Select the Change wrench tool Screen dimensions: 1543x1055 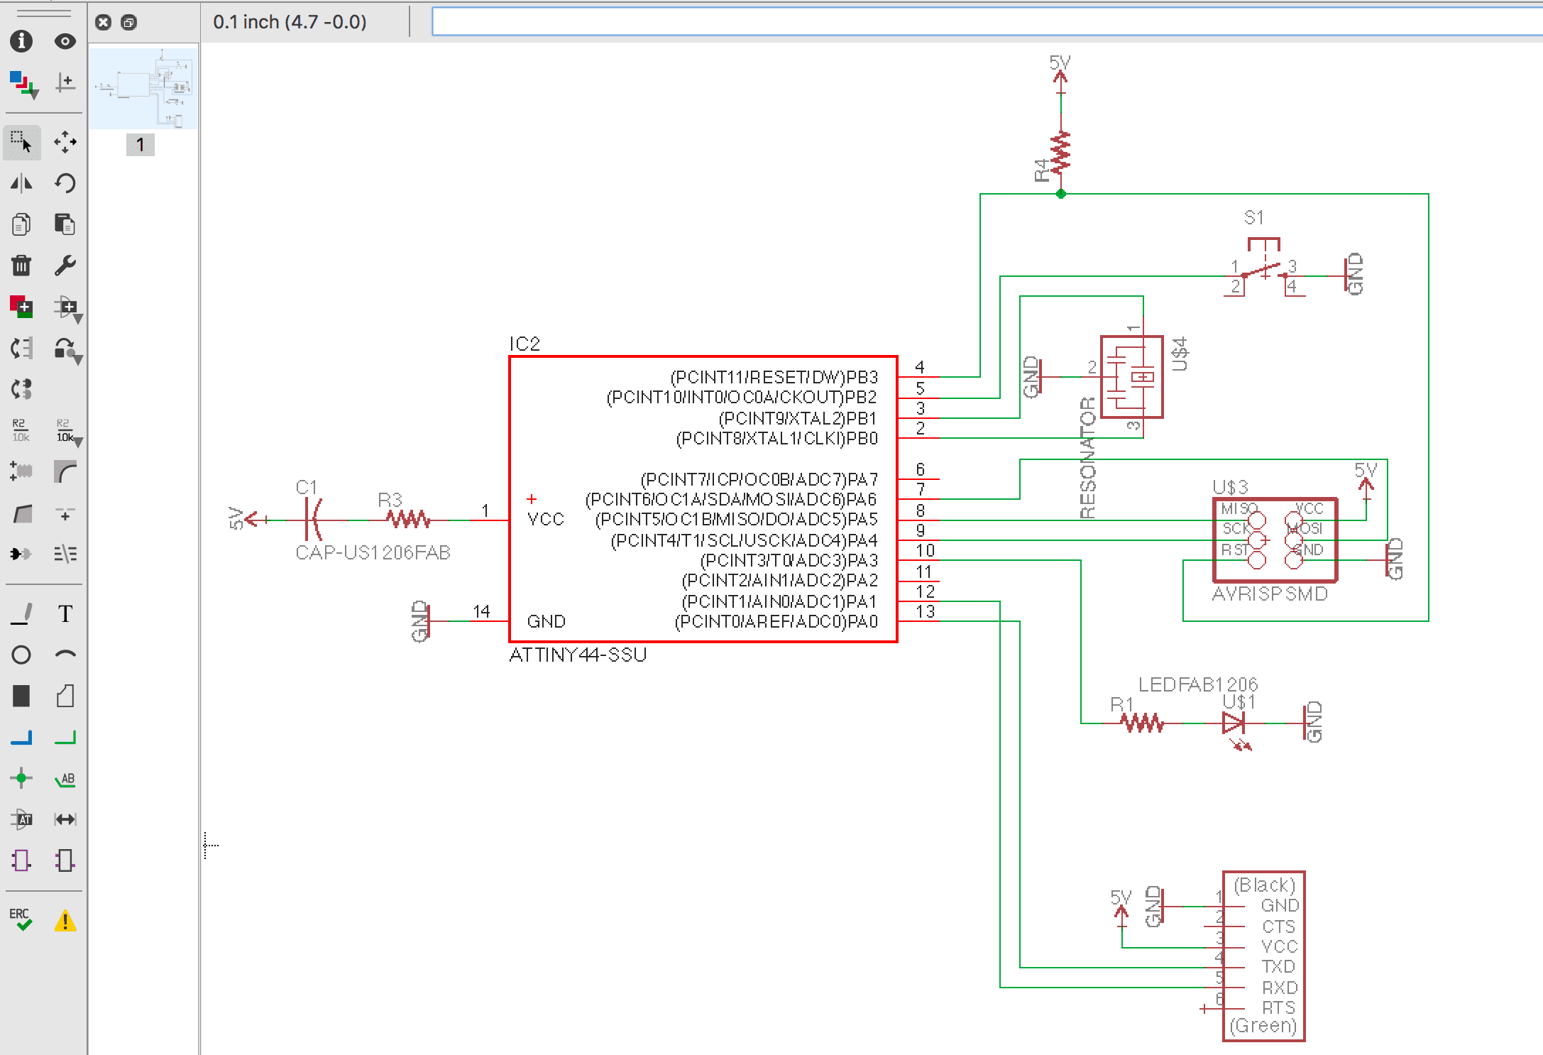click(65, 266)
